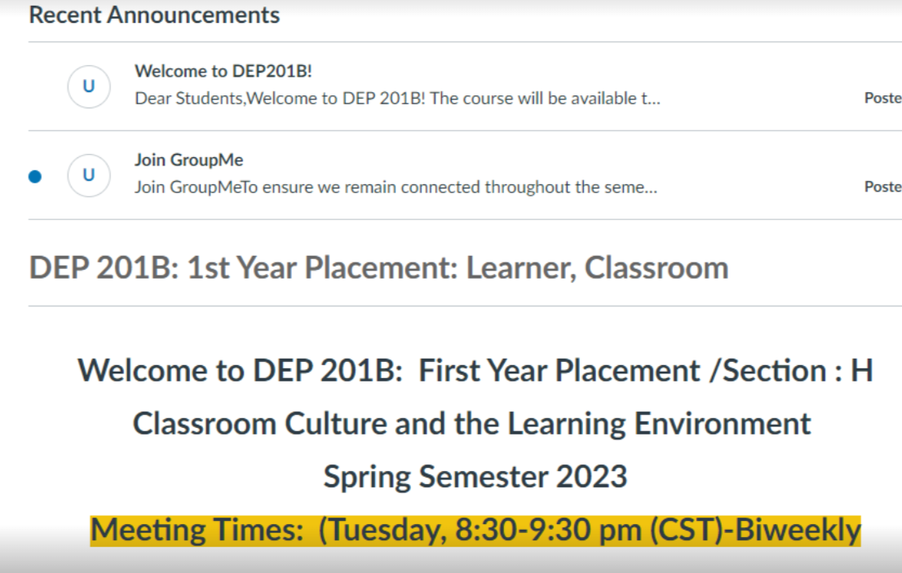Click the Join GroupMe preview snippet text
Image resolution: width=902 pixels, height=573 pixels.
[x=396, y=187]
